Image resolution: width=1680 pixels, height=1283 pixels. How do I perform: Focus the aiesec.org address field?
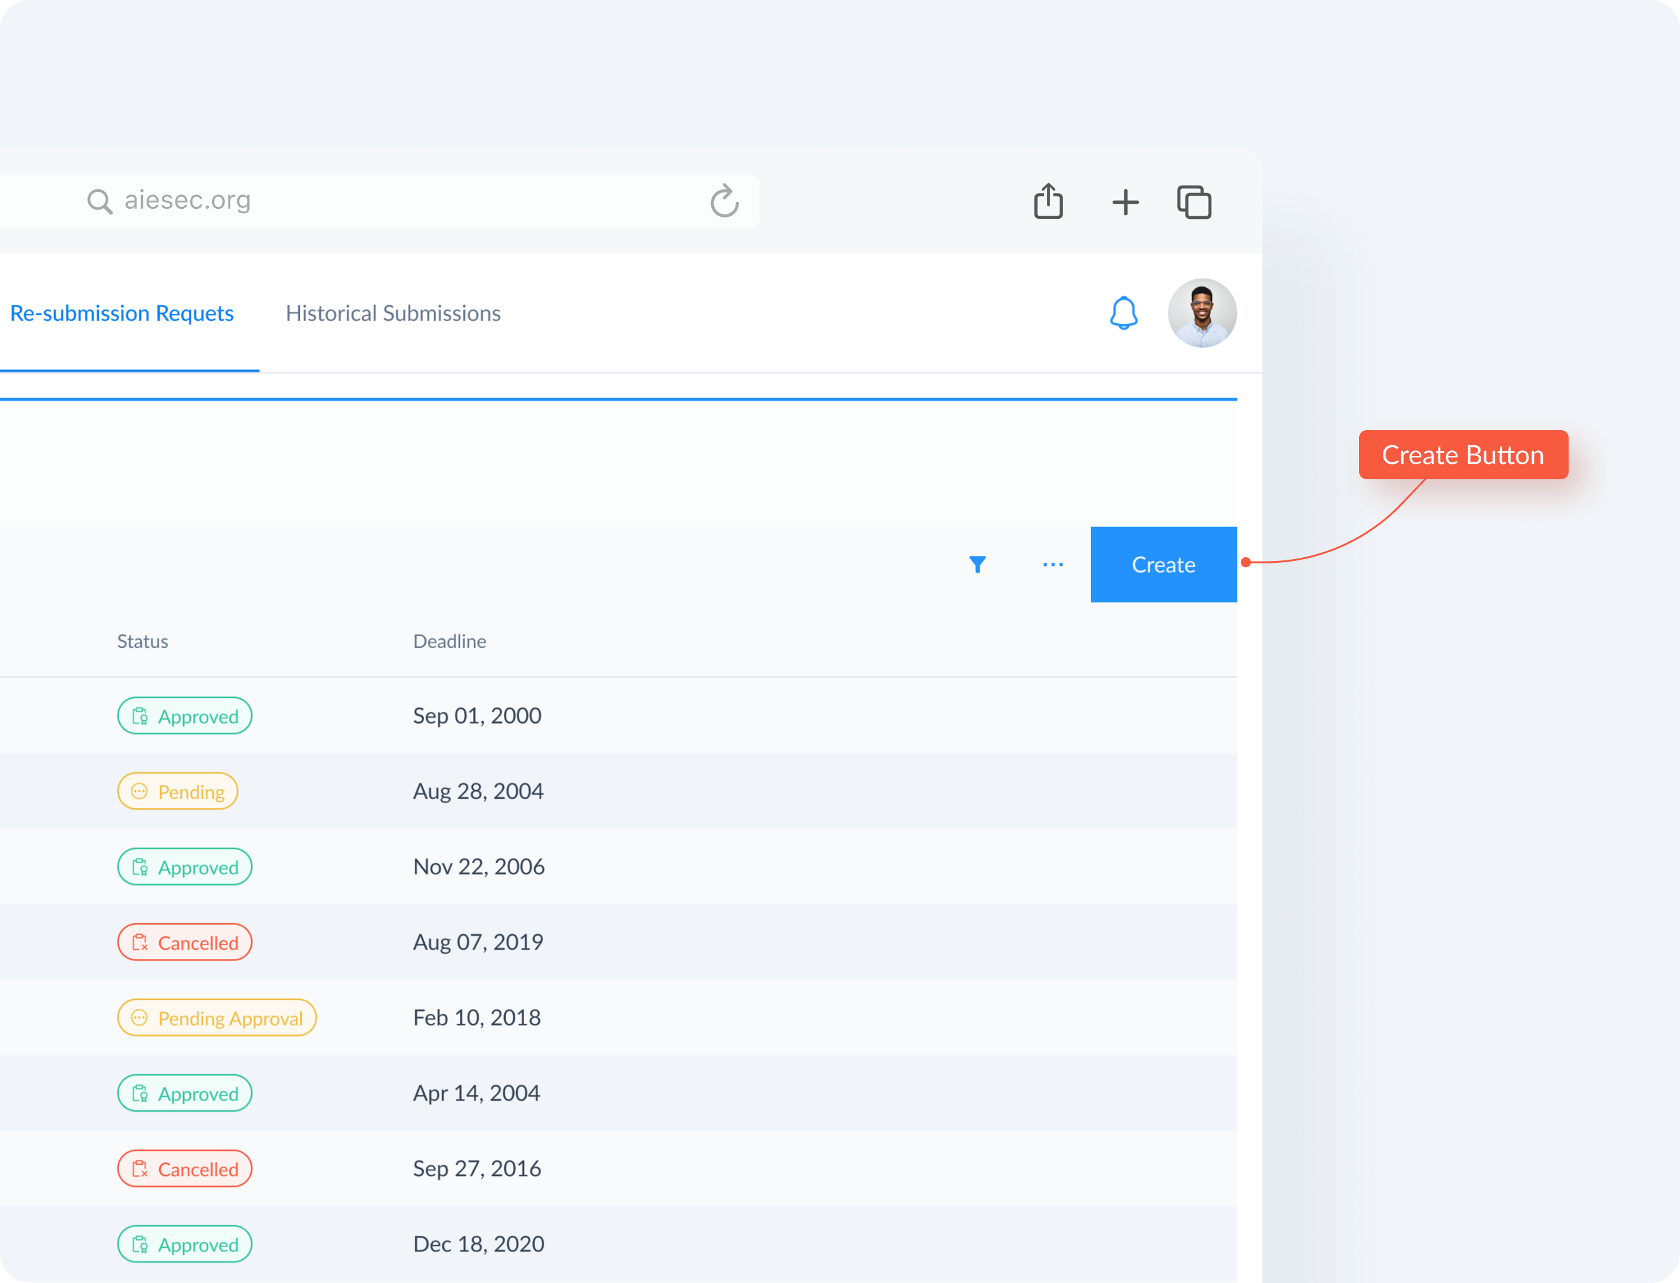pyautogui.click(x=379, y=201)
